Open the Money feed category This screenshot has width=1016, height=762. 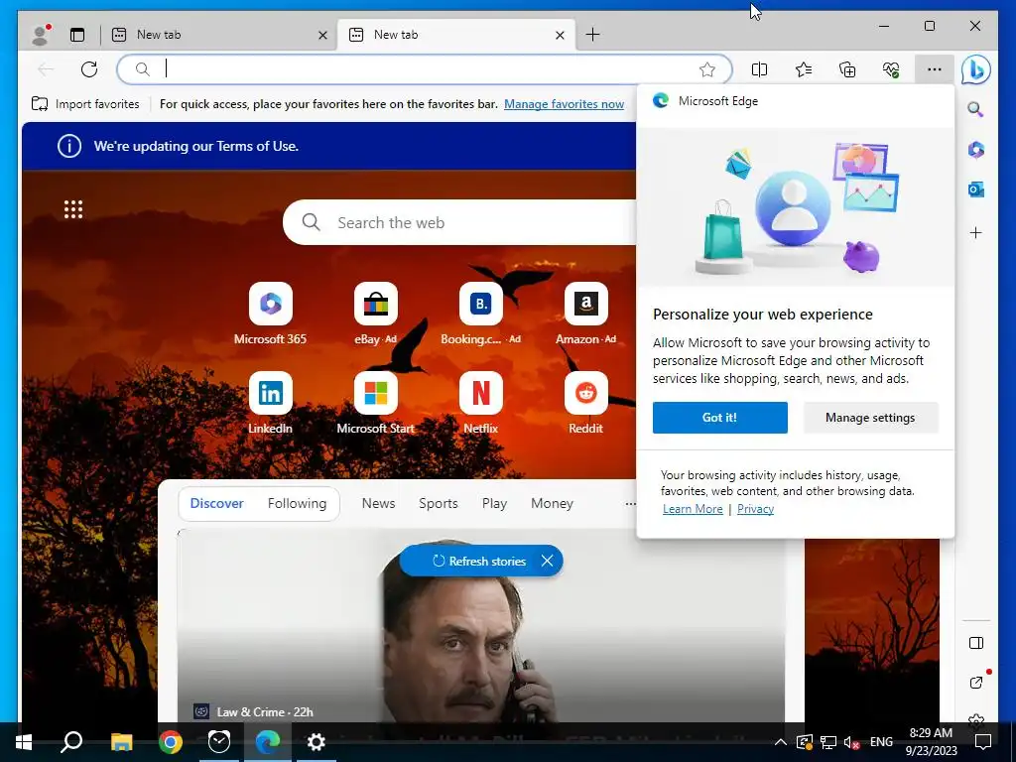pos(552,503)
